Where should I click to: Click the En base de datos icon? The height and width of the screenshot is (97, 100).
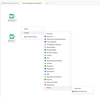click(45, 52)
